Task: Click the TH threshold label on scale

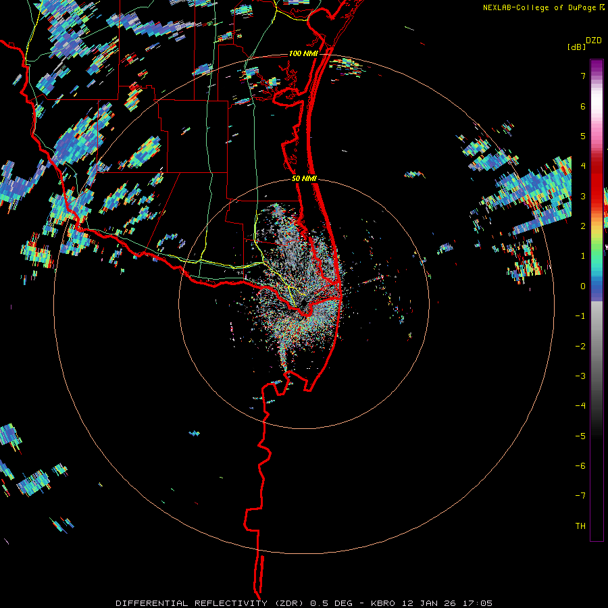Action: 580,526
